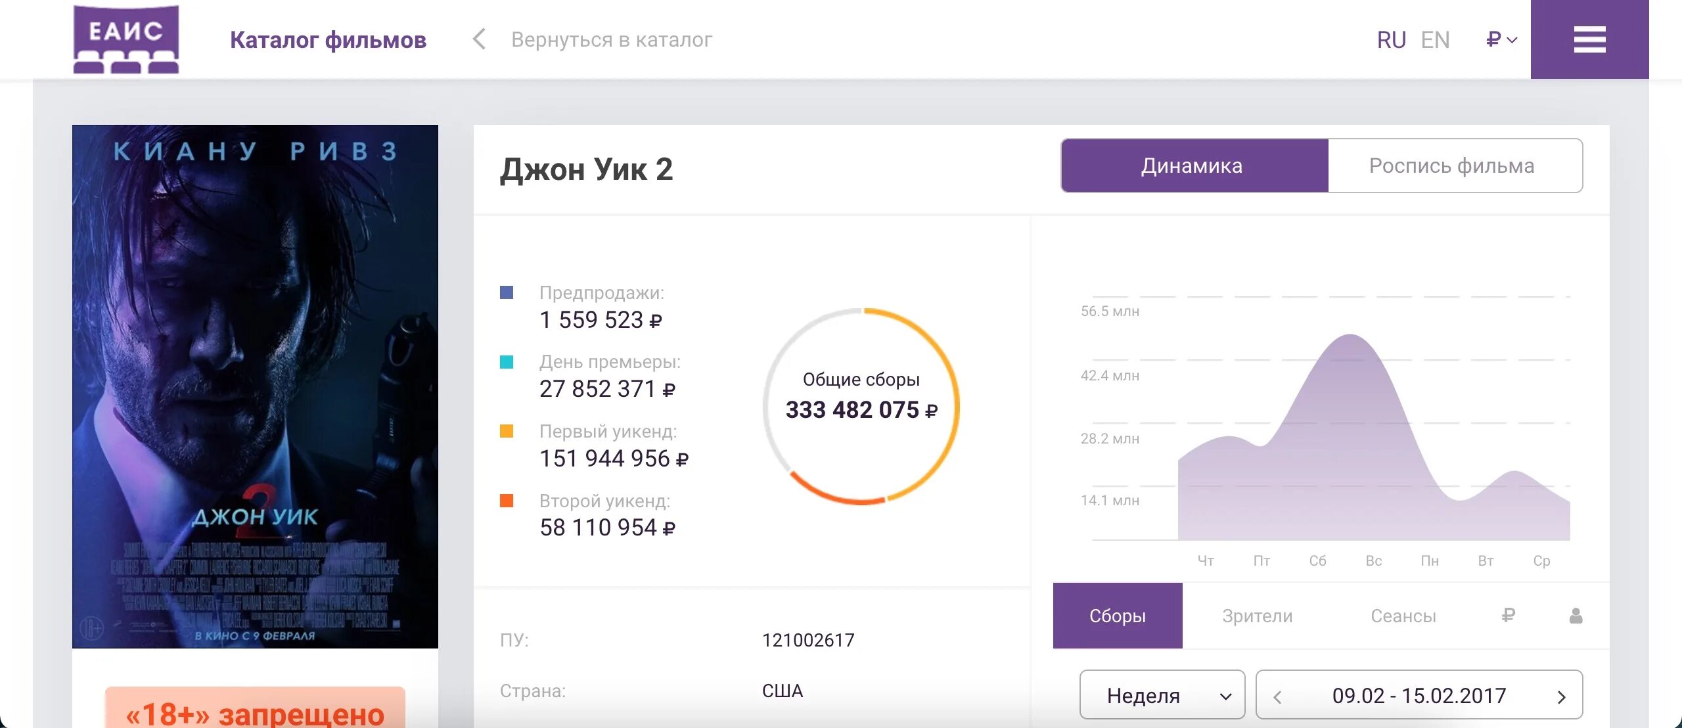
Task: Click the Второй уикенд orange legend swatch
Action: (507, 501)
